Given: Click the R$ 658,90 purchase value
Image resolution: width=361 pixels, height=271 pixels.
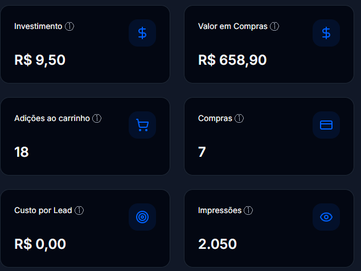Looking at the screenshot, I should click(232, 60).
